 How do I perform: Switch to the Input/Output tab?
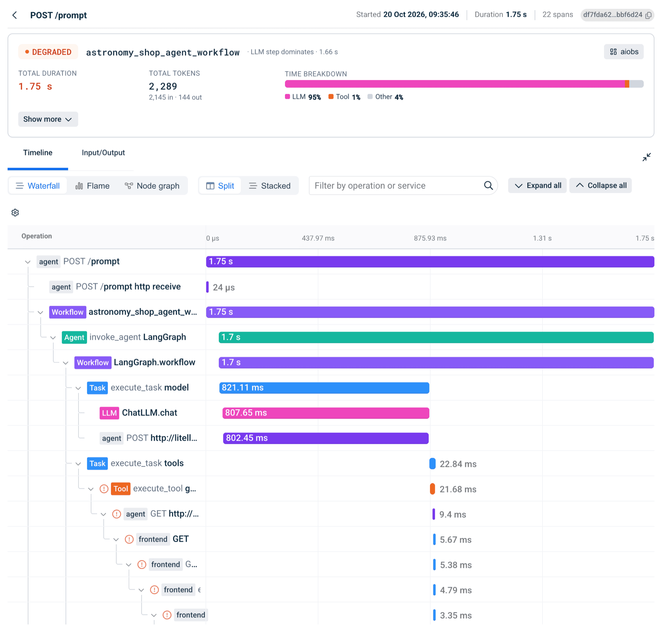pyautogui.click(x=103, y=153)
